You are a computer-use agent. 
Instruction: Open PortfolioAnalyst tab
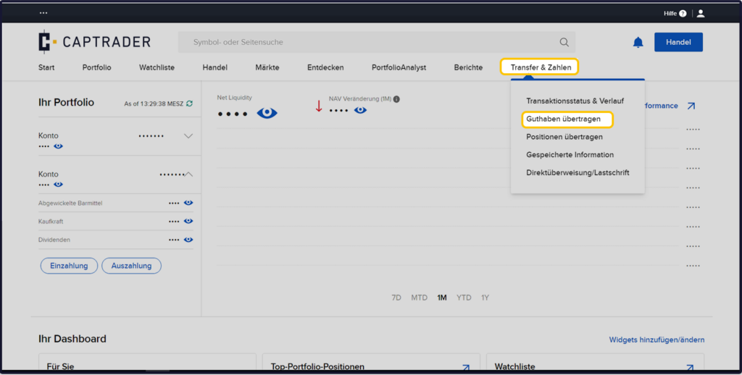click(x=399, y=67)
